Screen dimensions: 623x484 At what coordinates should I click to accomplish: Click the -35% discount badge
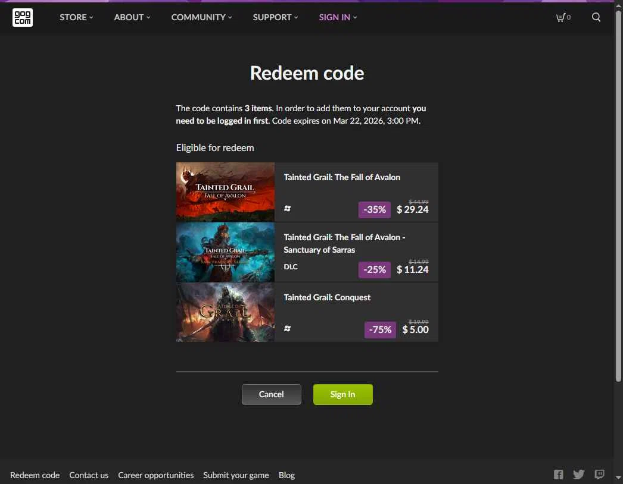point(374,209)
